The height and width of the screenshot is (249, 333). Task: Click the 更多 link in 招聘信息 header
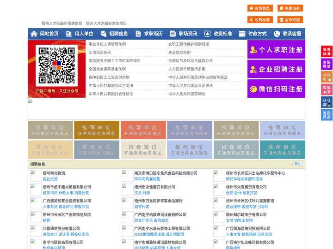pyautogui.click(x=298, y=164)
